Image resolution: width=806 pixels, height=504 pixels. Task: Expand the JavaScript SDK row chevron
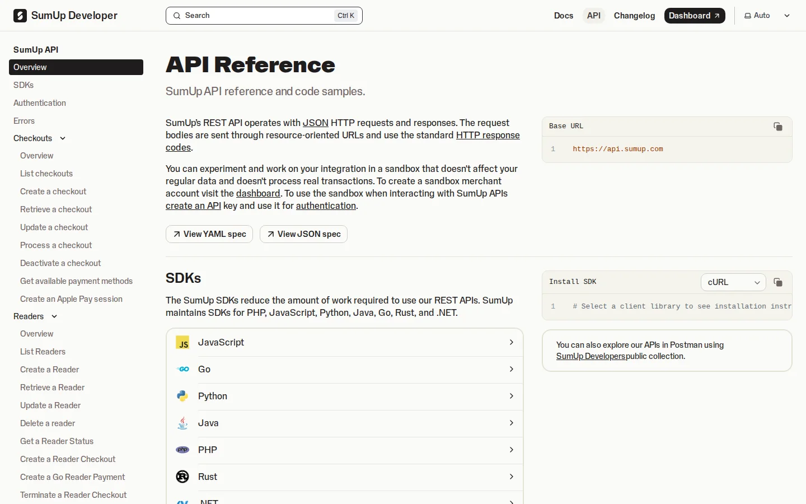pos(512,342)
